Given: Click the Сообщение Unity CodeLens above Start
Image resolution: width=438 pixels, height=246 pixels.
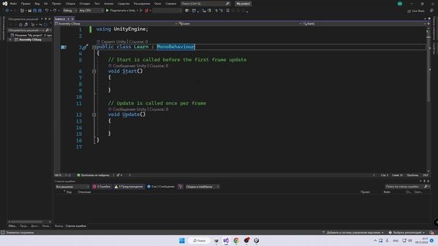Looking at the screenshot, I should point(129,66).
